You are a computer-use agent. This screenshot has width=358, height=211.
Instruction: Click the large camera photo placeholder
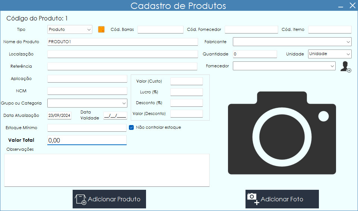coord(282,133)
